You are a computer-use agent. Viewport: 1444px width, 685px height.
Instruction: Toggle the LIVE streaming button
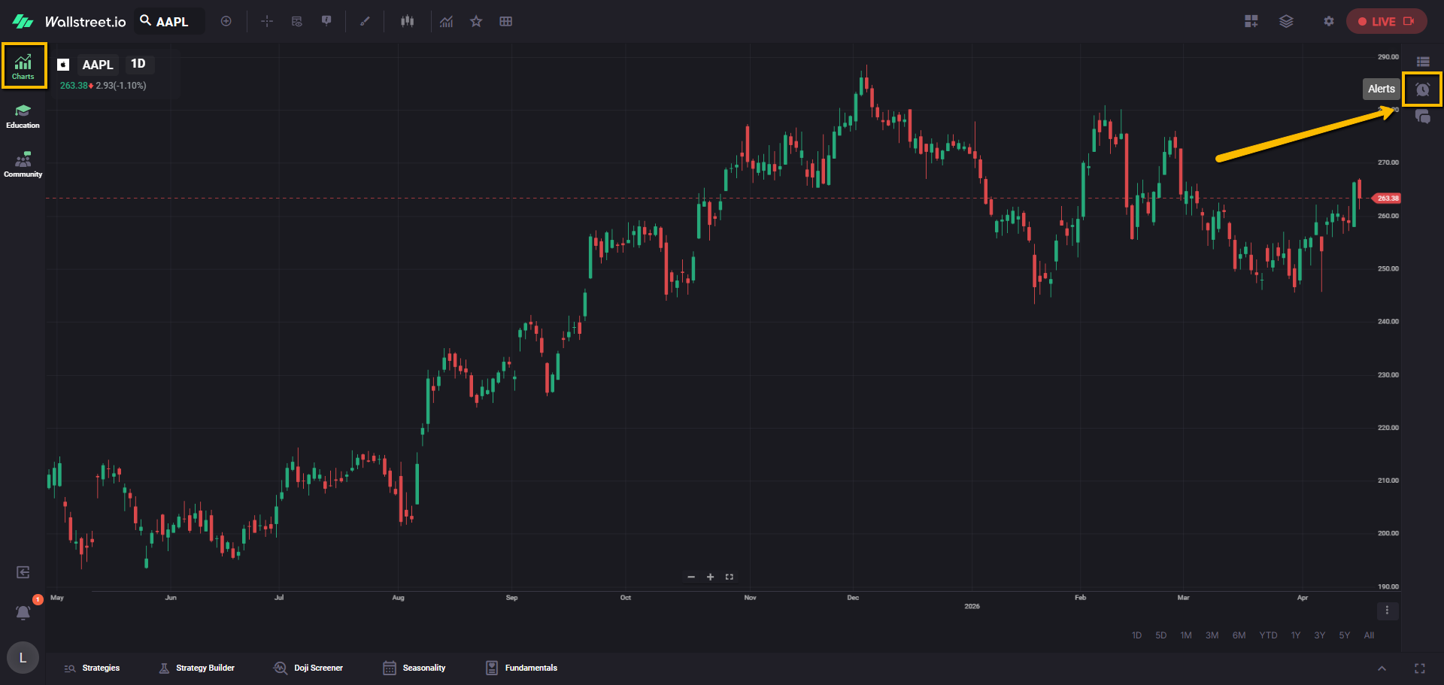coord(1385,22)
